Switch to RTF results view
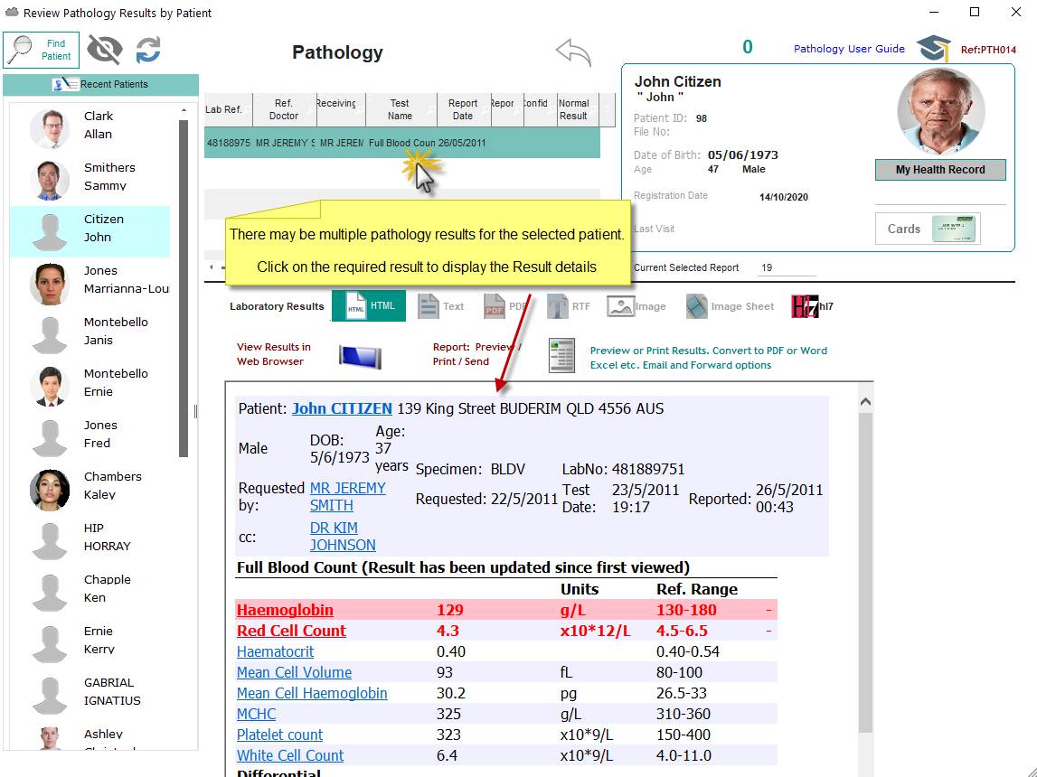 (569, 306)
